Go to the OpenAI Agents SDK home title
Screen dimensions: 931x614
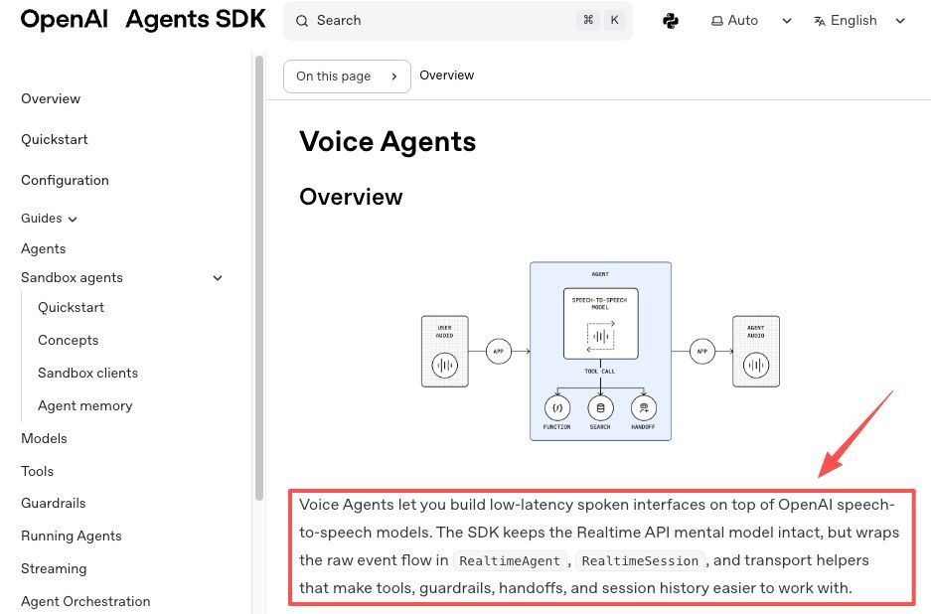[143, 19]
